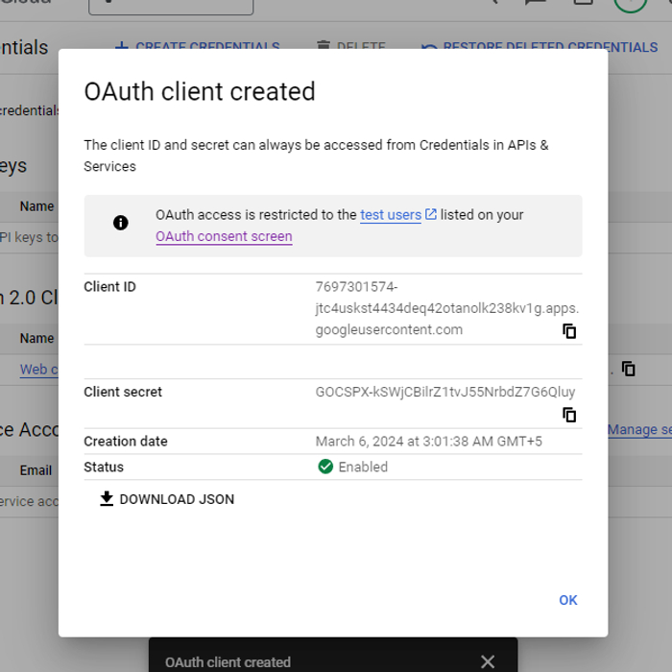Select the client ID text 7697301574-
The image size is (672, 672).
[x=356, y=287]
